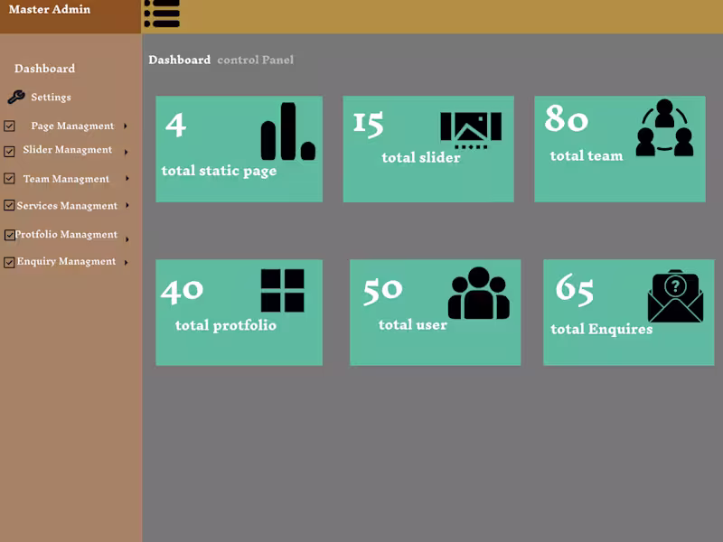Open the total team card
This screenshot has height=542, width=723.
[620, 149]
